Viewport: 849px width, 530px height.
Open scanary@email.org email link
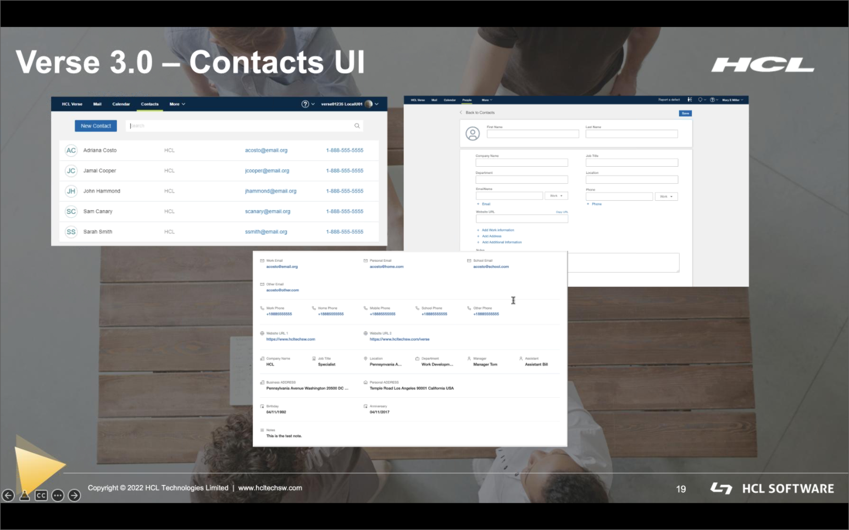coord(268,211)
